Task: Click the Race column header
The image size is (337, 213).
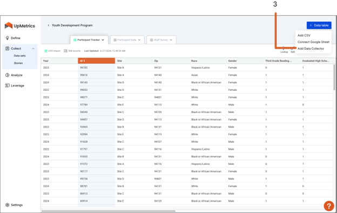Action: point(207,61)
